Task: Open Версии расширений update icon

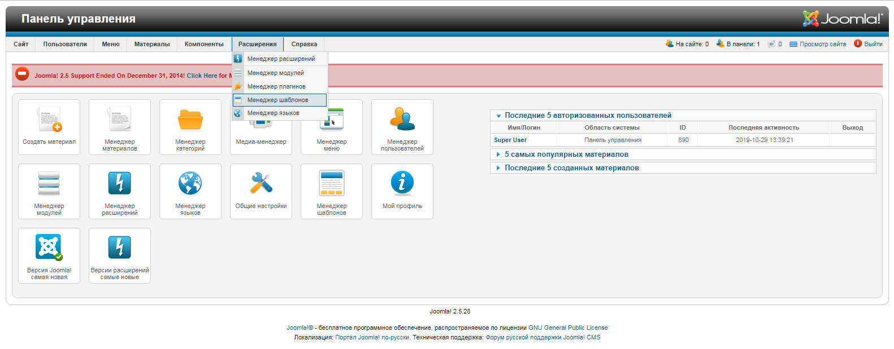Action: point(120,248)
